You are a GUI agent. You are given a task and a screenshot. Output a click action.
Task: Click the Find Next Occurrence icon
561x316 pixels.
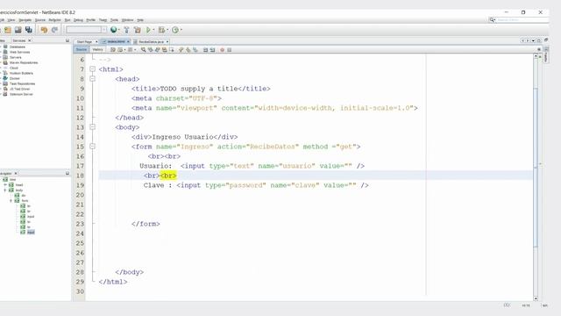point(158,50)
